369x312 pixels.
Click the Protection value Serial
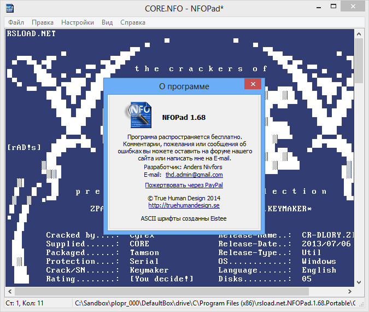tap(144, 261)
